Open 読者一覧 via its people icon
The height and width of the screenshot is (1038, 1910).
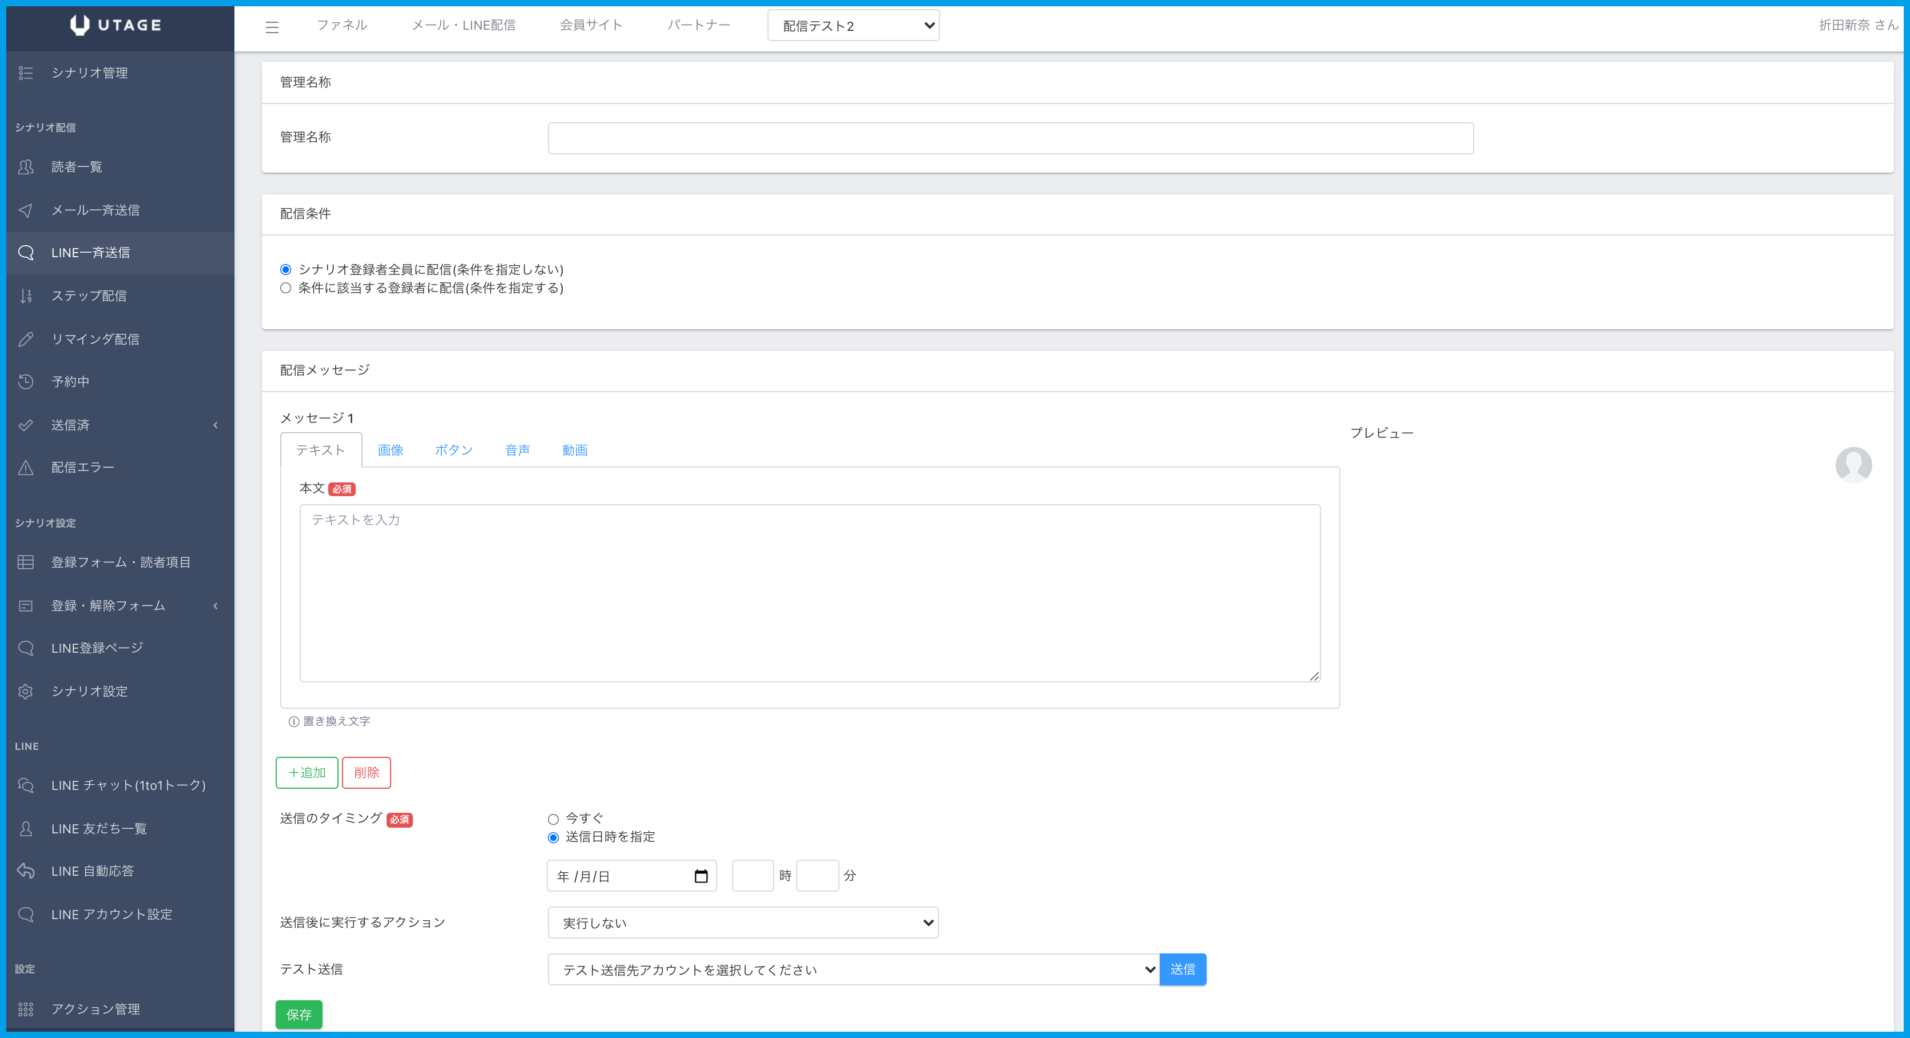[26, 167]
